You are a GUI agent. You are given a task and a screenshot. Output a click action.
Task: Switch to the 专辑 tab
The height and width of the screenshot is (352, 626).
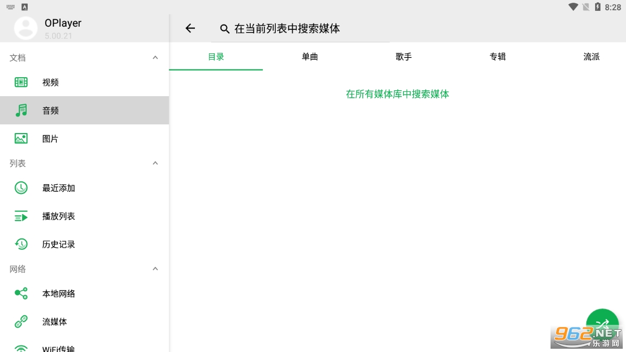click(x=497, y=56)
